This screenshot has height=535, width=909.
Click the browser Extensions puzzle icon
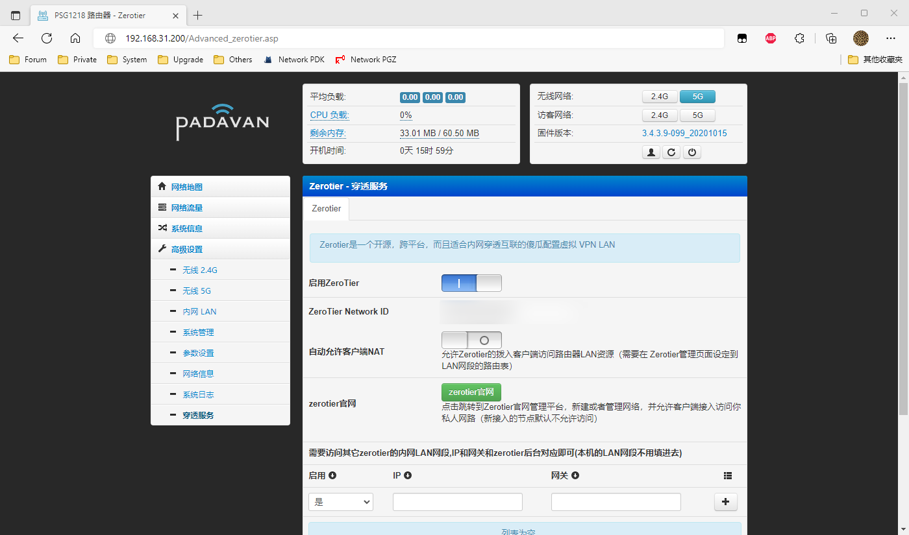click(799, 38)
